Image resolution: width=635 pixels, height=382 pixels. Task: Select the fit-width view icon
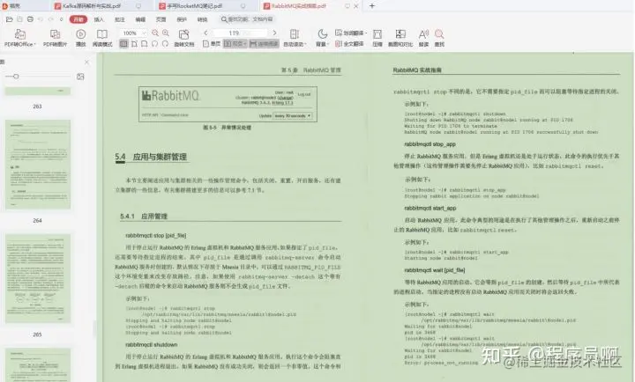click(134, 44)
